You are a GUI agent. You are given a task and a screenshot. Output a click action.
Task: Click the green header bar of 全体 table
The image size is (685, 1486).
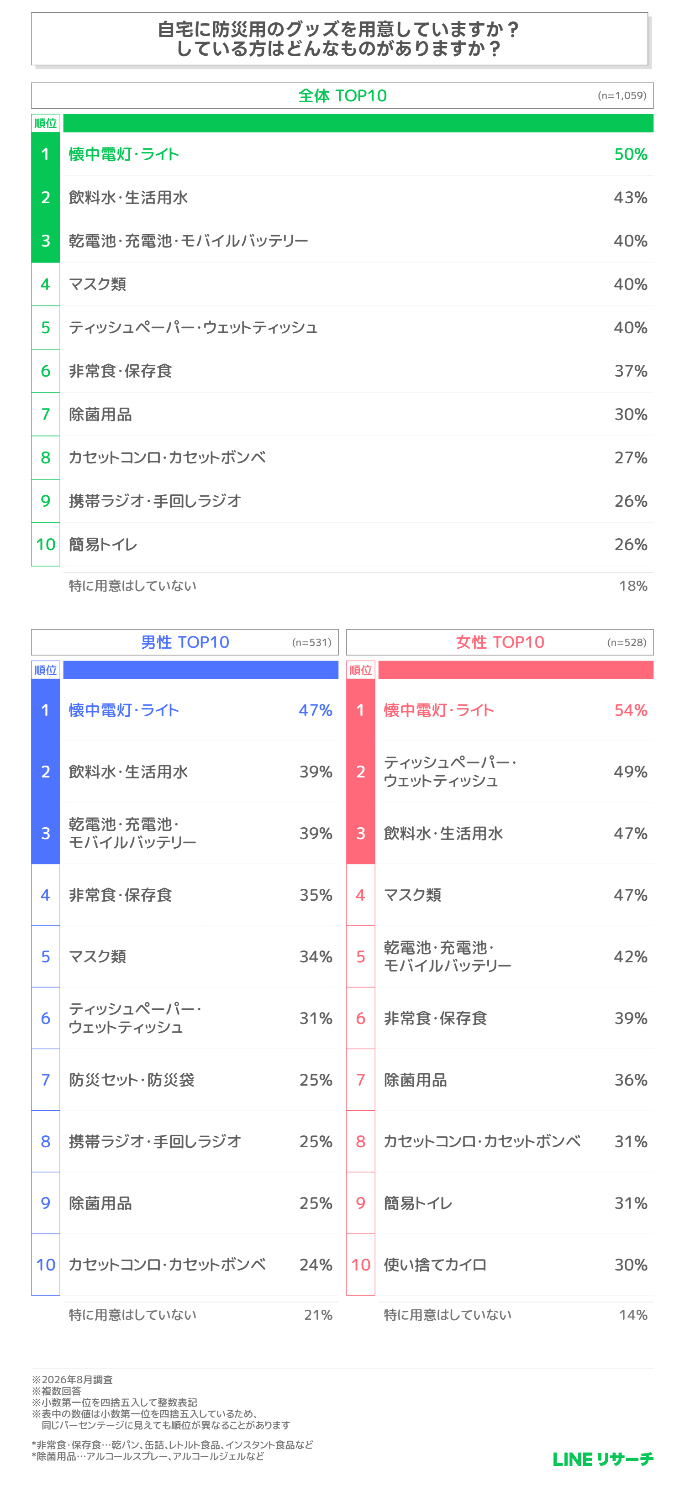pos(358,123)
